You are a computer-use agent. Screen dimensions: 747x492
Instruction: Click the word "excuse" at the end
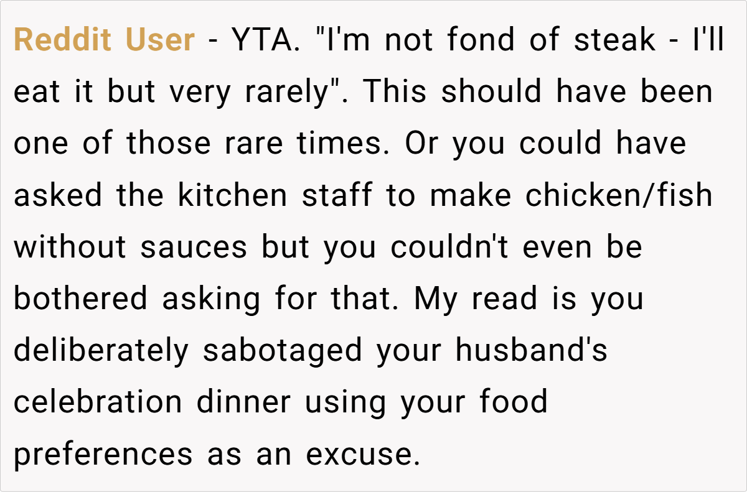point(359,453)
